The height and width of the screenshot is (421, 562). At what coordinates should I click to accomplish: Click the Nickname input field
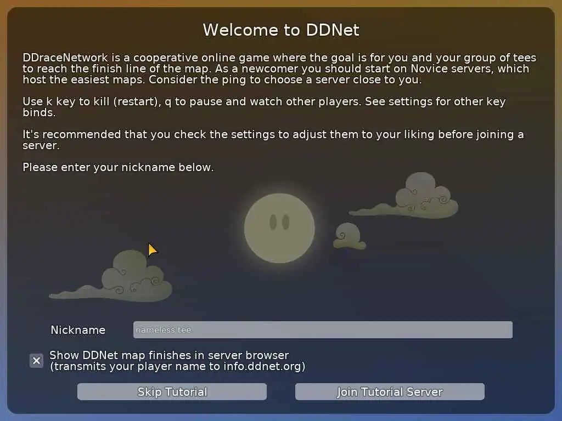(x=323, y=329)
